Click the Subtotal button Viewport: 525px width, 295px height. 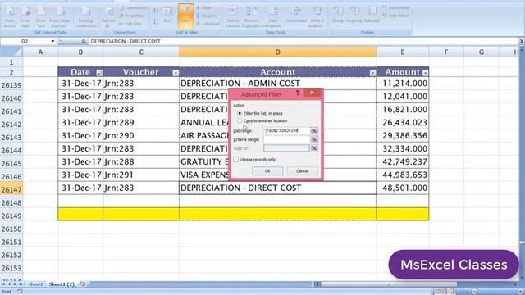tap(372, 16)
